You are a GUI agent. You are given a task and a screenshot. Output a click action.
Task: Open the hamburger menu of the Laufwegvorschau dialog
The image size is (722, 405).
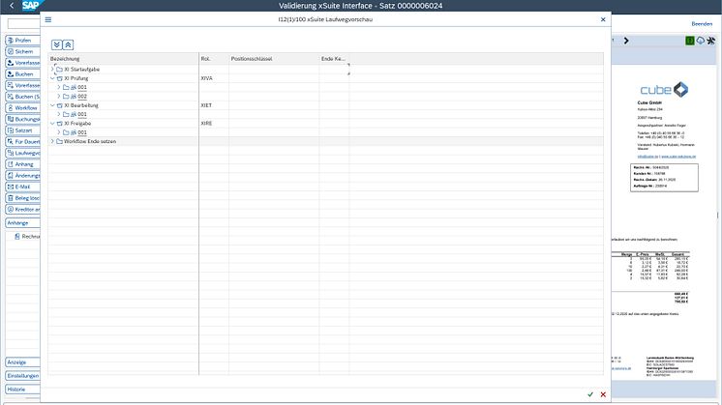pos(48,19)
